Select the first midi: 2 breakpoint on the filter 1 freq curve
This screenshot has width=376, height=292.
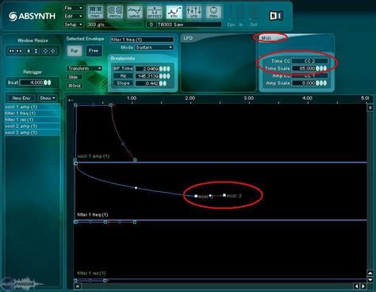click(x=196, y=196)
